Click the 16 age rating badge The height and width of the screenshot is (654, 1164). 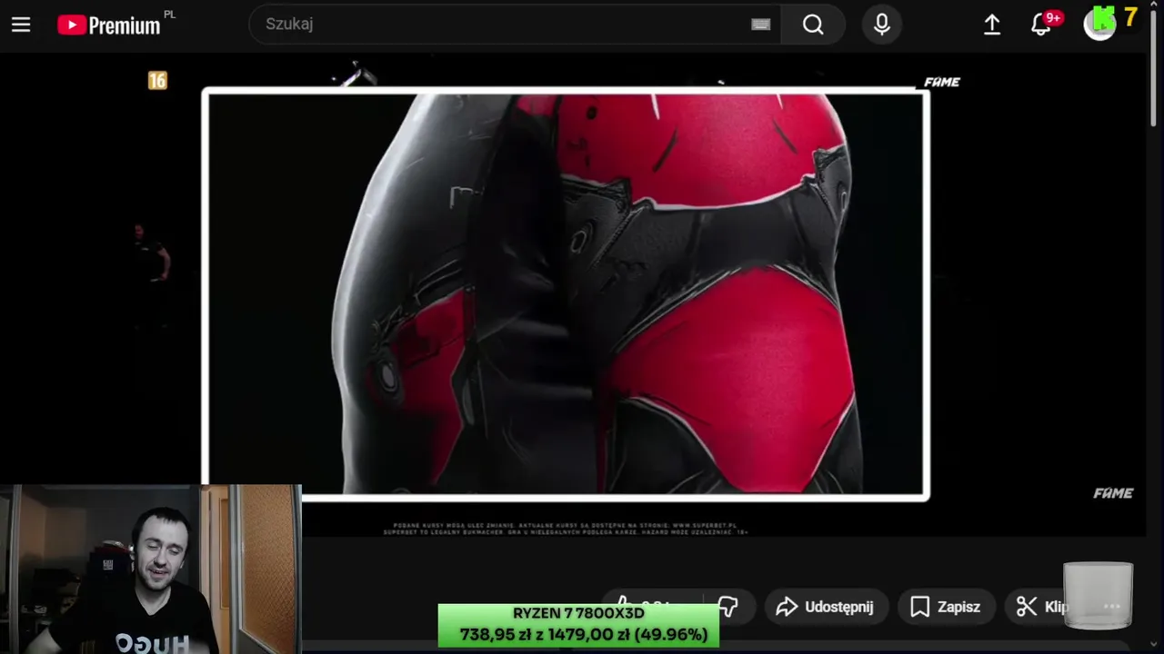(x=157, y=81)
